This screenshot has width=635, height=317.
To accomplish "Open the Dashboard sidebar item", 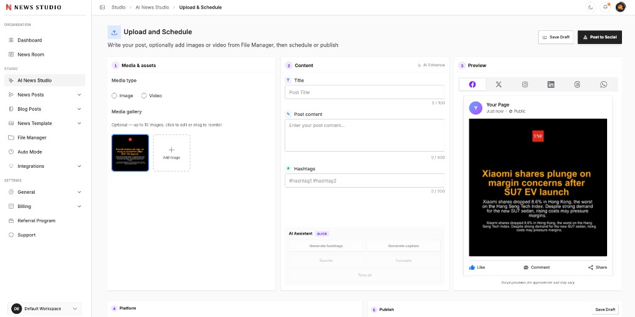I will click(x=45, y=40).
